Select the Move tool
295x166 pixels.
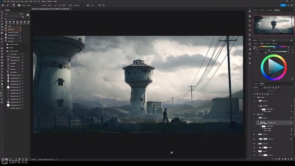(x=2, y=12)
